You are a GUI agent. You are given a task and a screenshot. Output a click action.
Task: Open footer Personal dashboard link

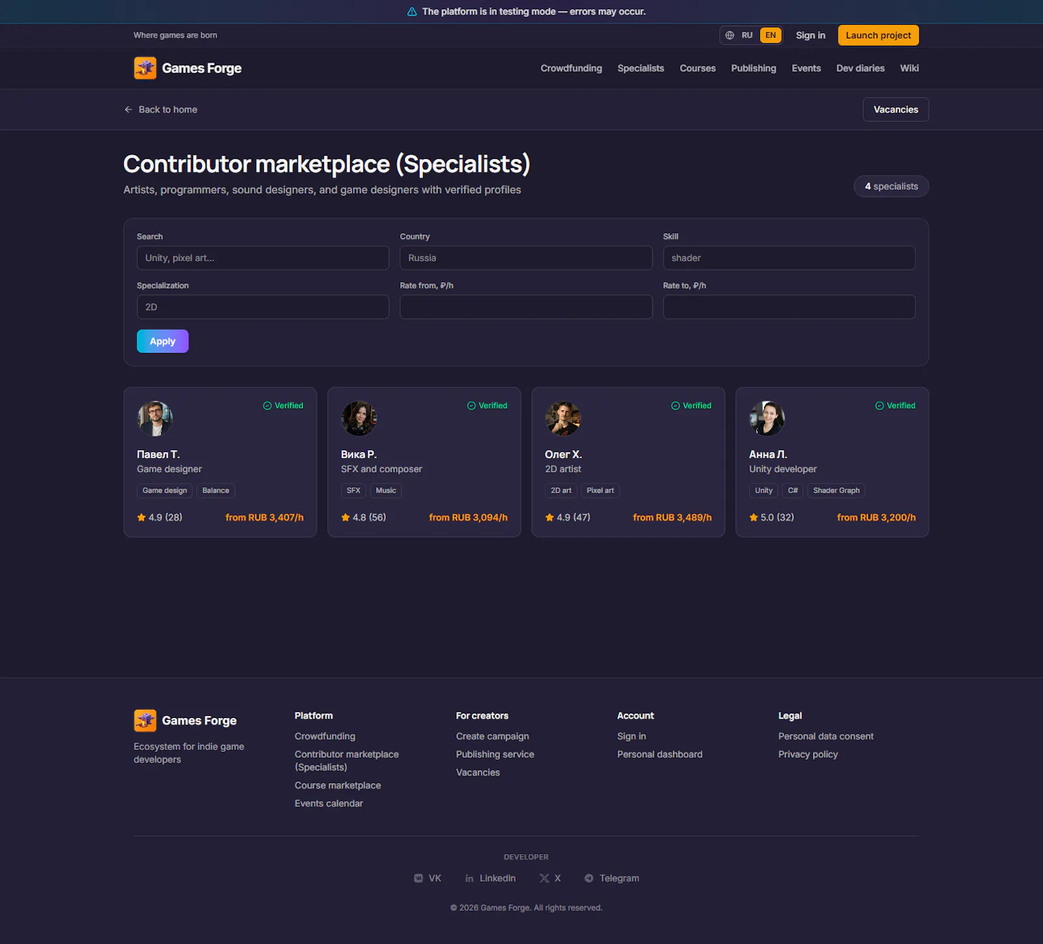tap(660, 754)
